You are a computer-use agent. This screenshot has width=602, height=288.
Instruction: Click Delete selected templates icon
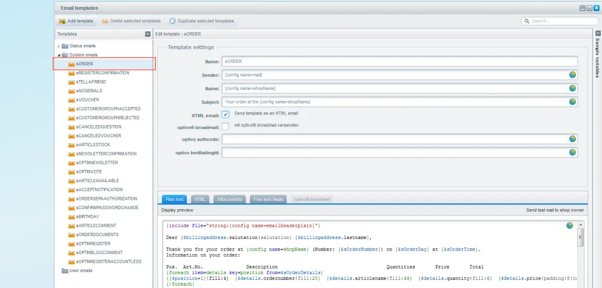click(x=105, y=21)
